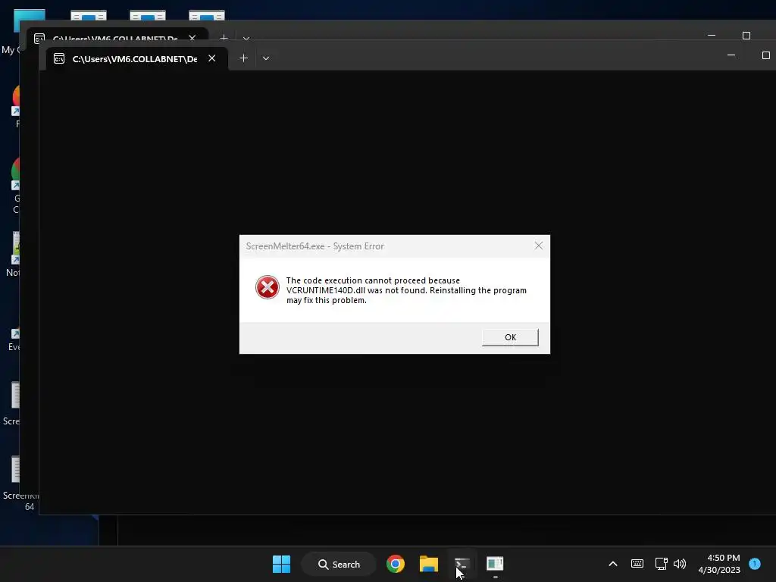Minimize the back terminal window
Viewport: 776px width, 582px height.
tap(712, 36)
